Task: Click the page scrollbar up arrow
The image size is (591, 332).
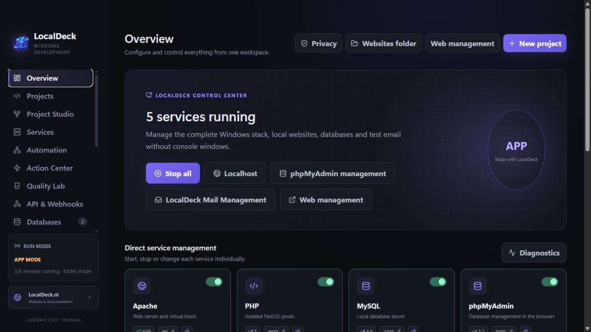Action: pos(587,3)
